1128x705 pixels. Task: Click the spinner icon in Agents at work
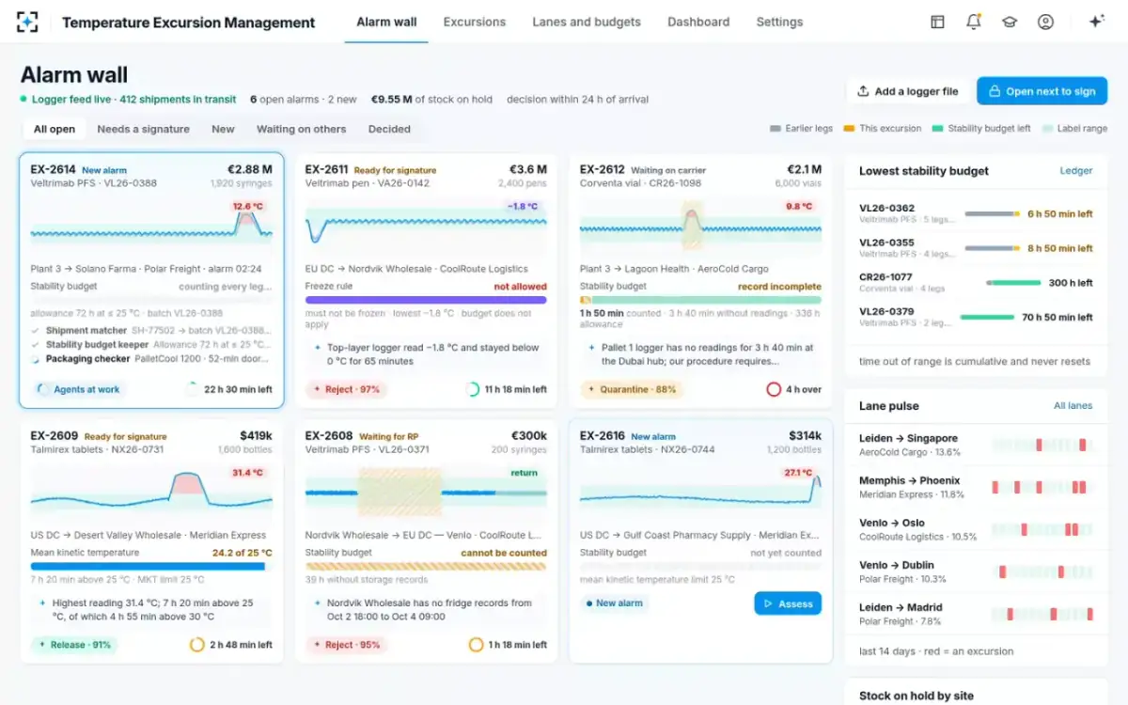pyautogui.click(x=43, y=389)
